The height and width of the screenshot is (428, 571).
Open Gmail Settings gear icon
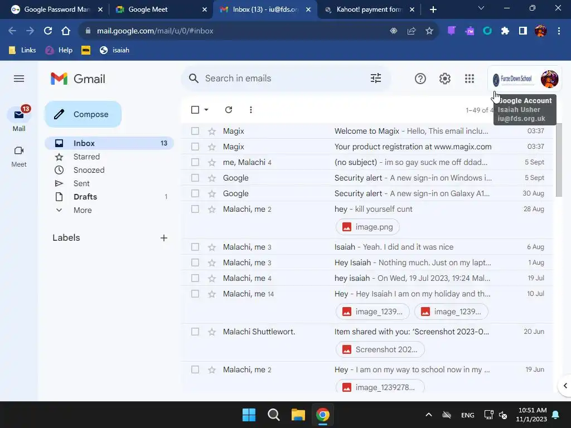[x=444, y=79]
